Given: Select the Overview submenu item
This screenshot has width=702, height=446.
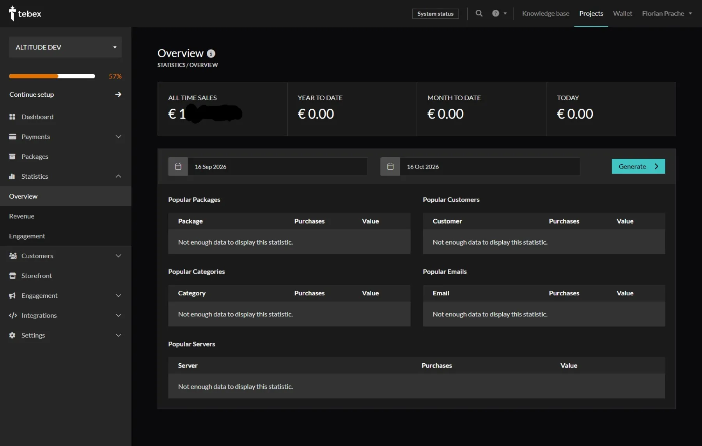Looking at the screenshot, I should [66, 196].
